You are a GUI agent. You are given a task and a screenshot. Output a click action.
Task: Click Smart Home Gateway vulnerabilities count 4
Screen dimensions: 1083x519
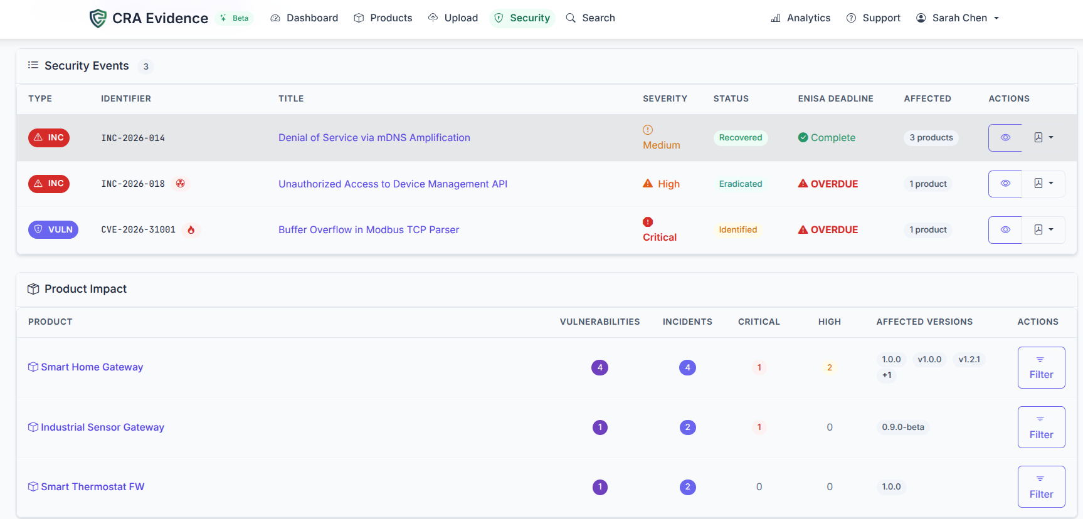pos(600,368)
